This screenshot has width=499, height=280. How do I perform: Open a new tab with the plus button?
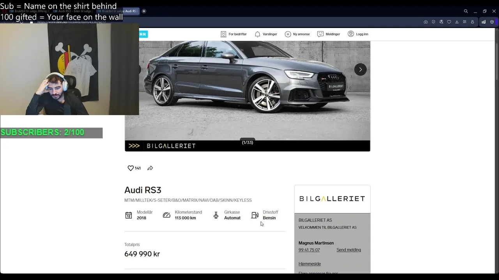click(x=144, y=11)
